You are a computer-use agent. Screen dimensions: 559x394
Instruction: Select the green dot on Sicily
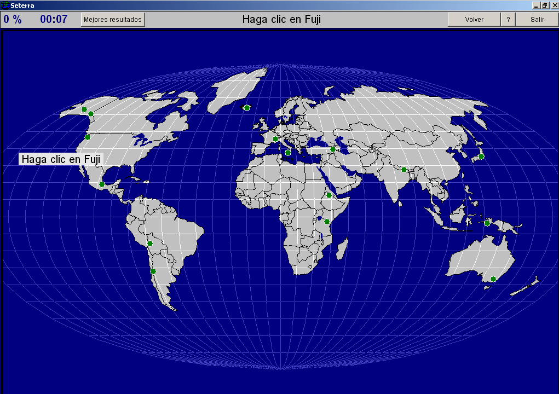(x=287, y=153)
